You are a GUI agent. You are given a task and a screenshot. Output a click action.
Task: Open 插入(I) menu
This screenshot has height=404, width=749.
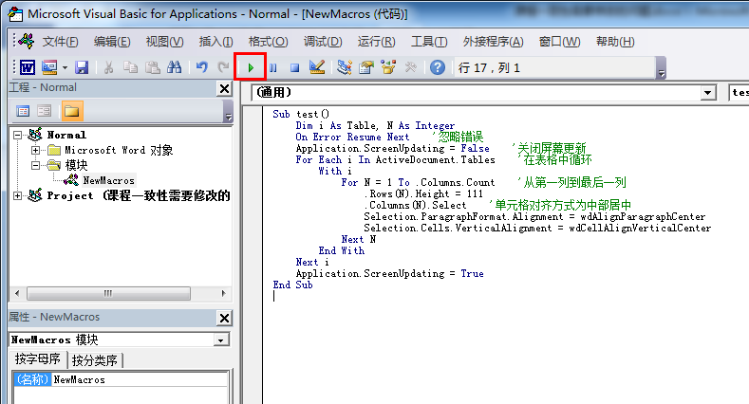point(215,42)
